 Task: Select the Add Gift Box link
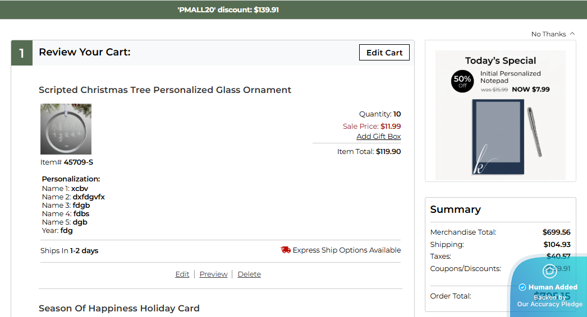tap(379, 137)
